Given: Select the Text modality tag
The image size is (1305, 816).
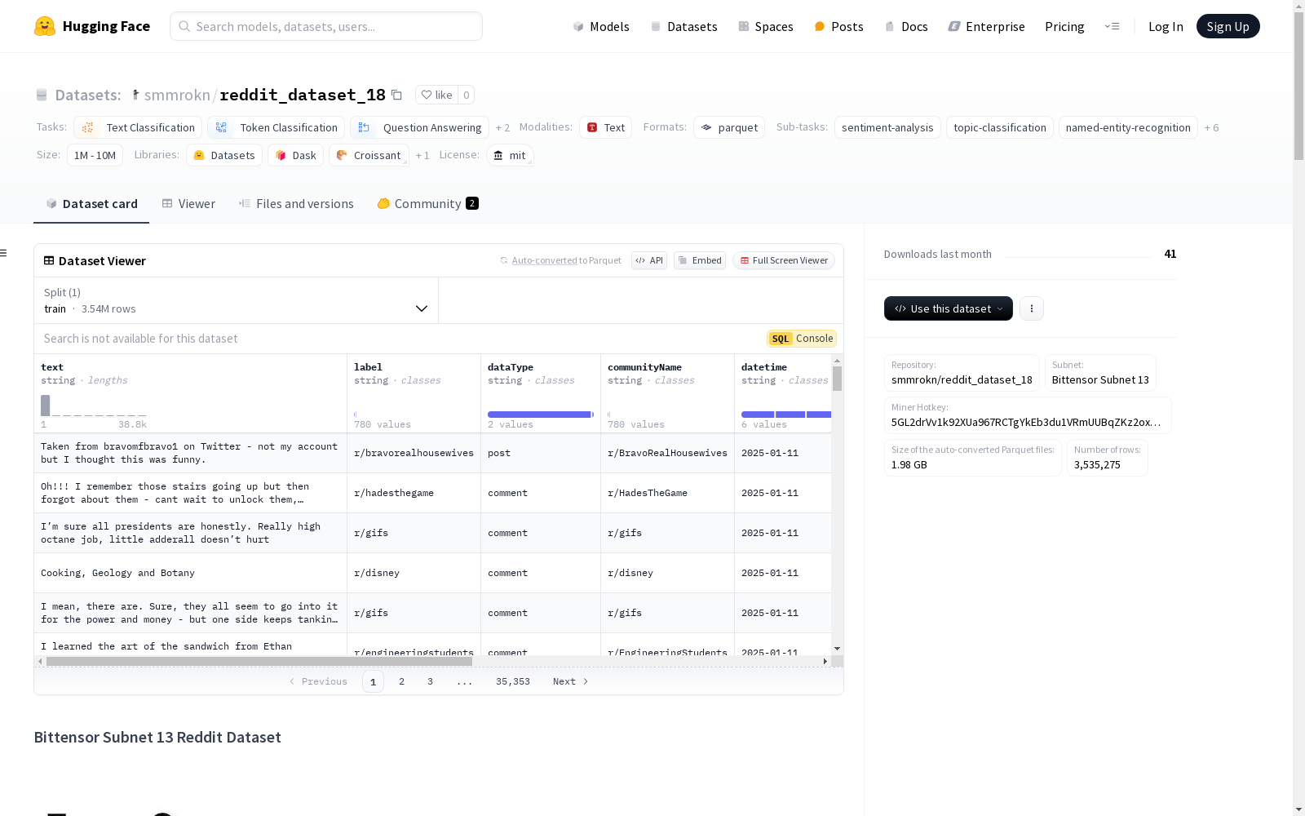Looking at the screenshot, I should pyautogui.click(x=605, y=127).
